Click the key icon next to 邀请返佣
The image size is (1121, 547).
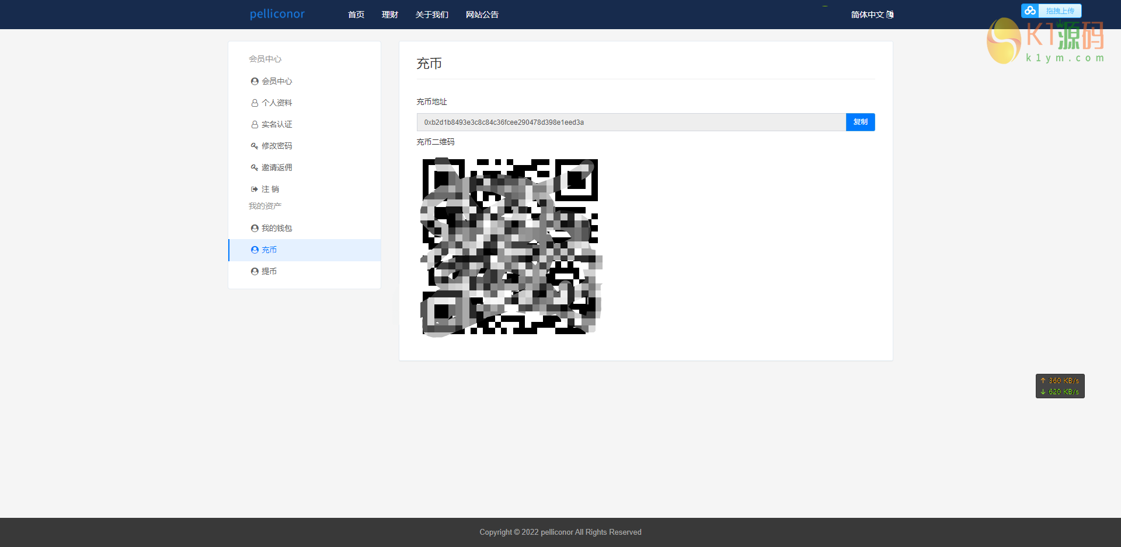[255, 167]
